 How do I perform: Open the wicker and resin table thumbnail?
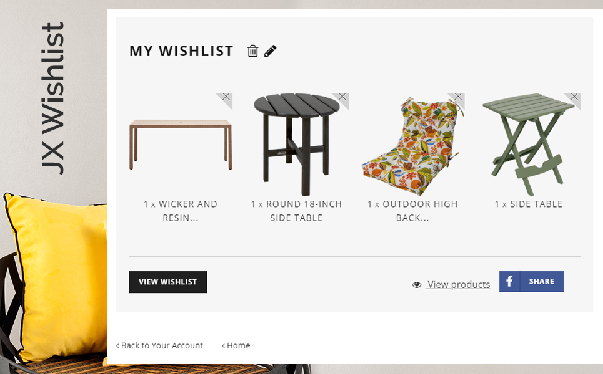[181, 145]
